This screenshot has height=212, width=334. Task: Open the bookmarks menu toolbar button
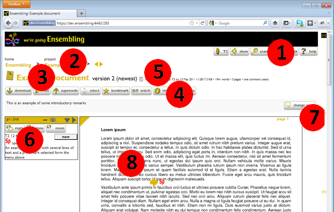click(x=287, y=23)
